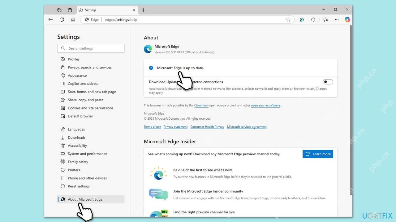Select Privacy, search, and services
The image size is (396, 222).
click(90, 67)
